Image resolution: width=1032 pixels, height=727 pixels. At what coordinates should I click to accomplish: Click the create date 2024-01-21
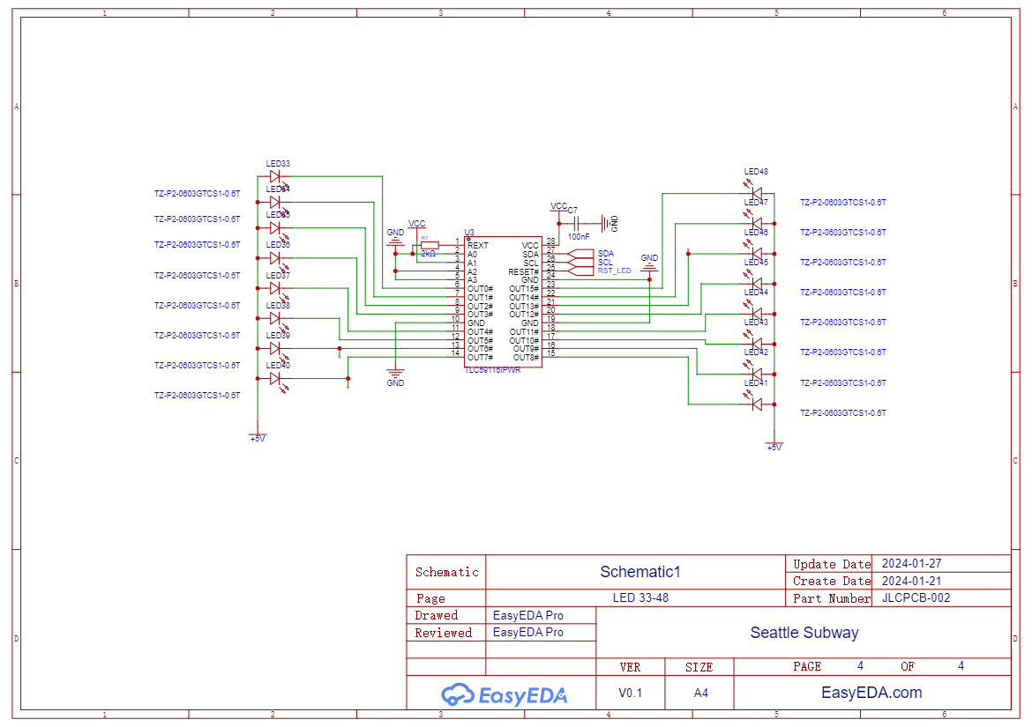click(x=911, y=581)
